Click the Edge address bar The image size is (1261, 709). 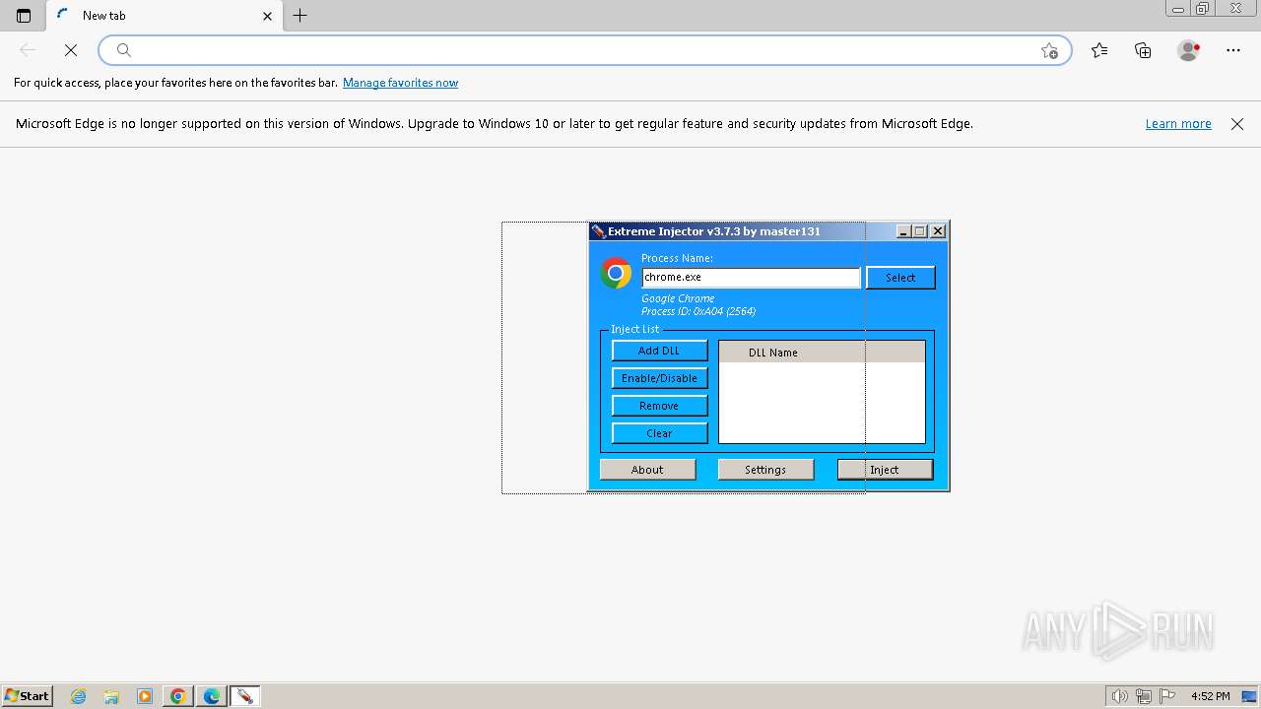(x=585, y=50)
